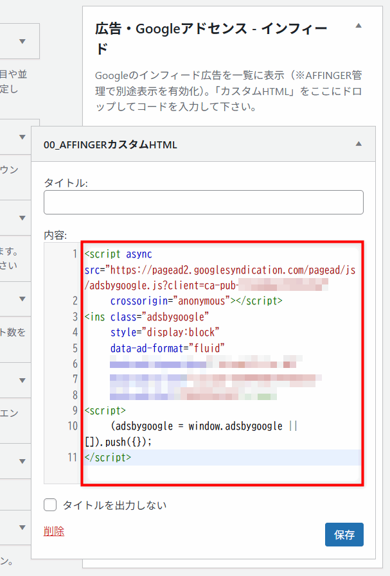Click the '<script async' code line
Image resolution: width=390 pixels, height=576 pixels.
pyautogui.click(x=118, y=254)
